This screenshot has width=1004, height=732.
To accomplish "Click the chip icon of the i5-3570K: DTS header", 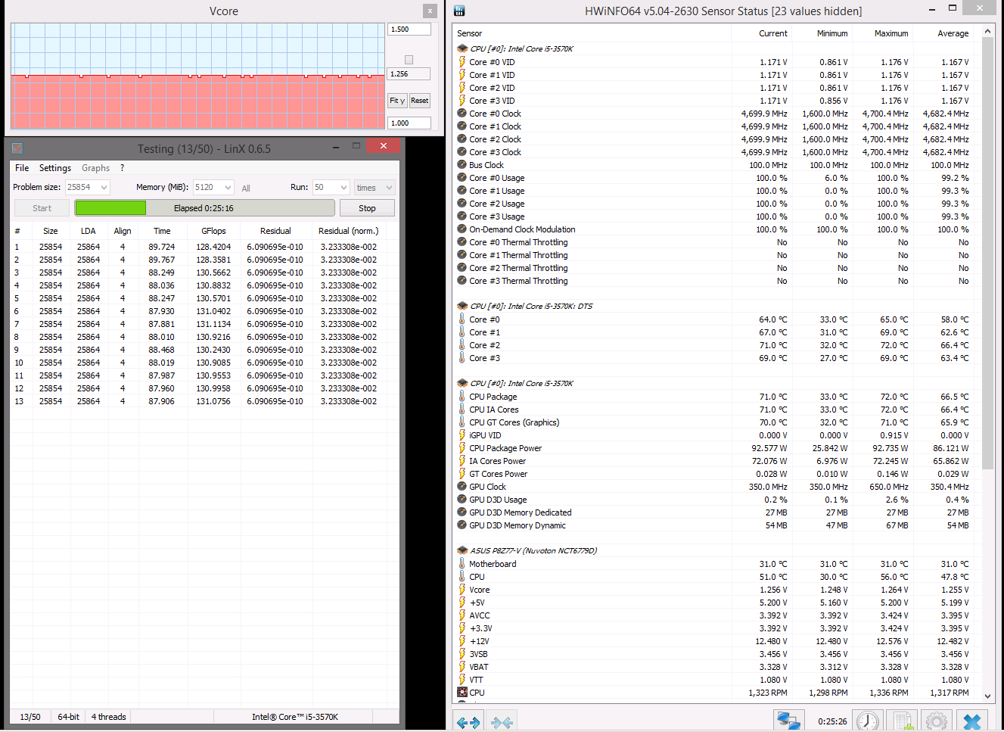I will [462, 306].
